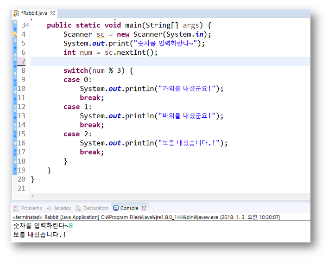
Task: Click 'break;' on line 17
Action: [x=92, y=152]
